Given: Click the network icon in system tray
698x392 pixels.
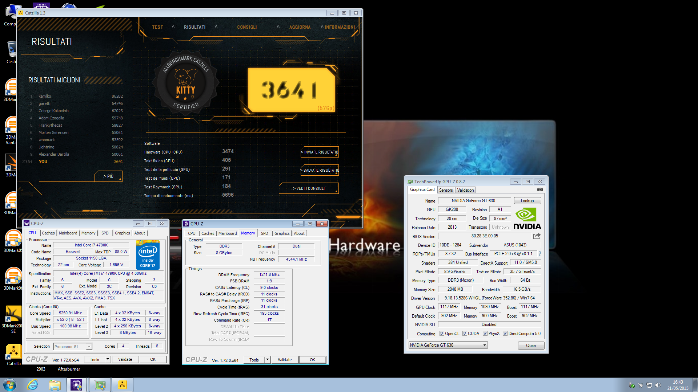Looking at the screenshot, I should 649,385.
